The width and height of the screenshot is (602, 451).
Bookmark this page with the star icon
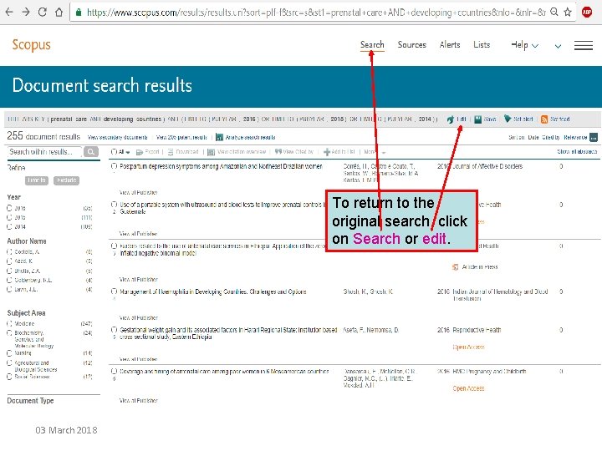point(568,13)
